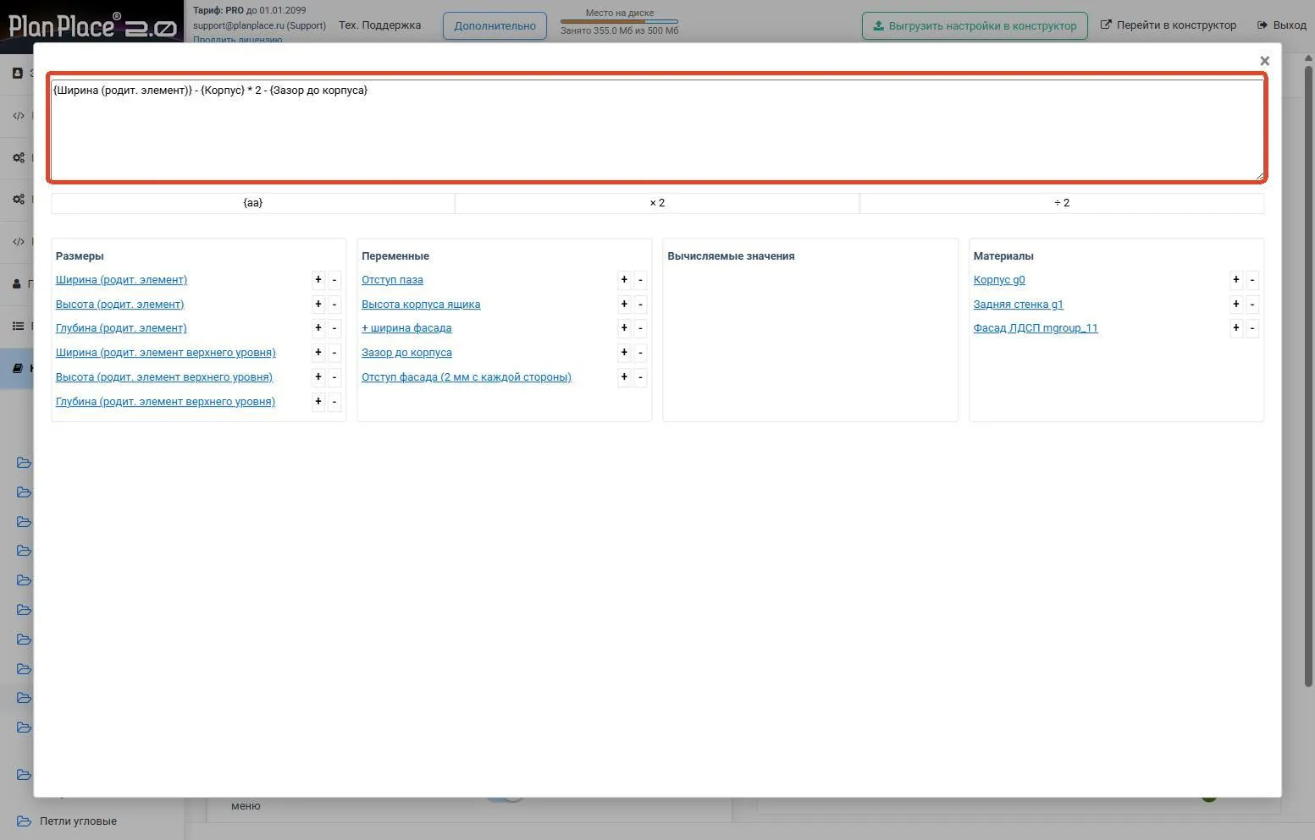Screen dimensions: 1315x840
Task: Close the formula editor dialog
Action: [x=1264, y=61]
